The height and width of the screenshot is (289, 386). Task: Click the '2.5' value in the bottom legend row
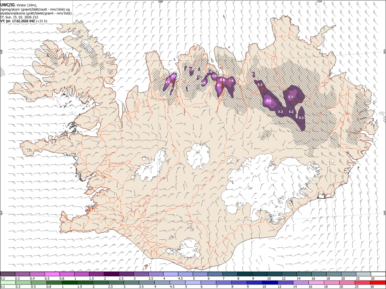110,287
